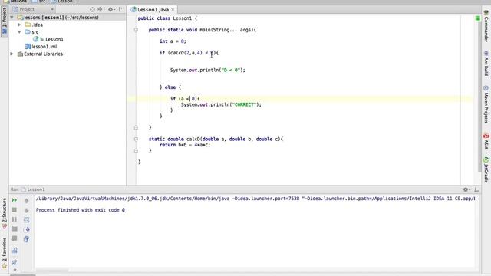This screenshot has width=491, height=276.
Task: Click the "D < 0" println line
Action: click(208, 70)
